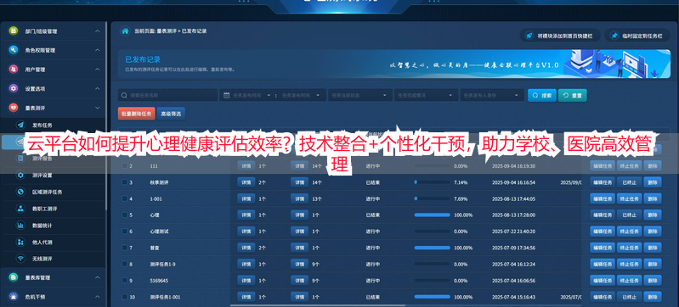Click the 角色权限管理 key icon
This screenshot has width=679, height=307.
click(14, 50)
